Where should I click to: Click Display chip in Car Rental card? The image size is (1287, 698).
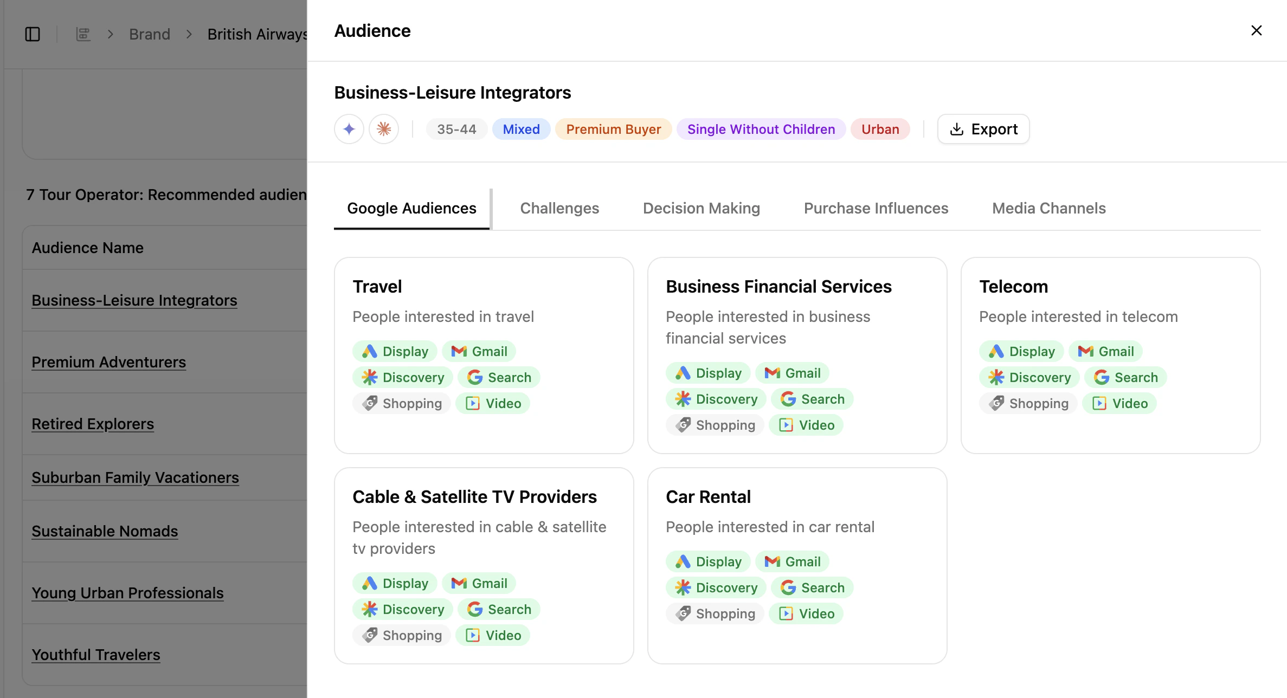708,561
